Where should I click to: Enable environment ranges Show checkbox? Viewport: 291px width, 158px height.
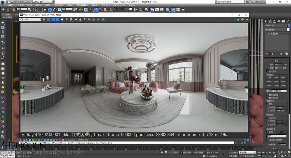coord(267,104)
